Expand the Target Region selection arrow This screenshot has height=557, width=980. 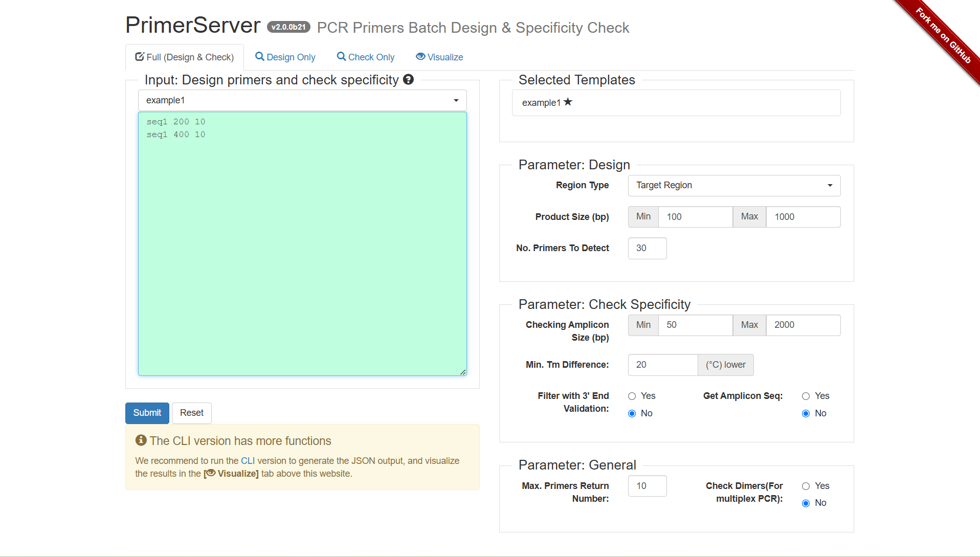pos(831,185)
